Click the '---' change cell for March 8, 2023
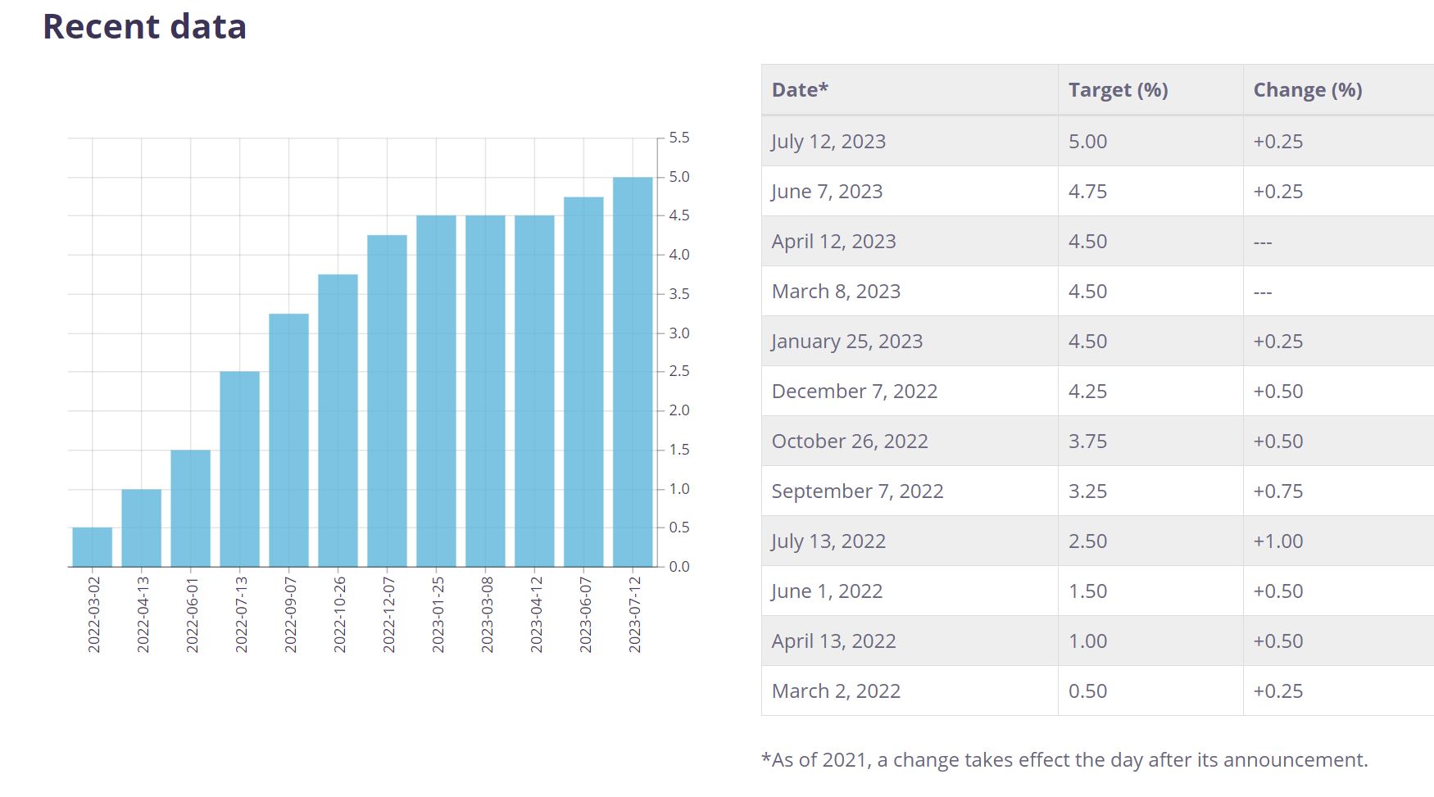Image resolution: width=1434 pixels, height=797 pixels. click(1339, 291)
